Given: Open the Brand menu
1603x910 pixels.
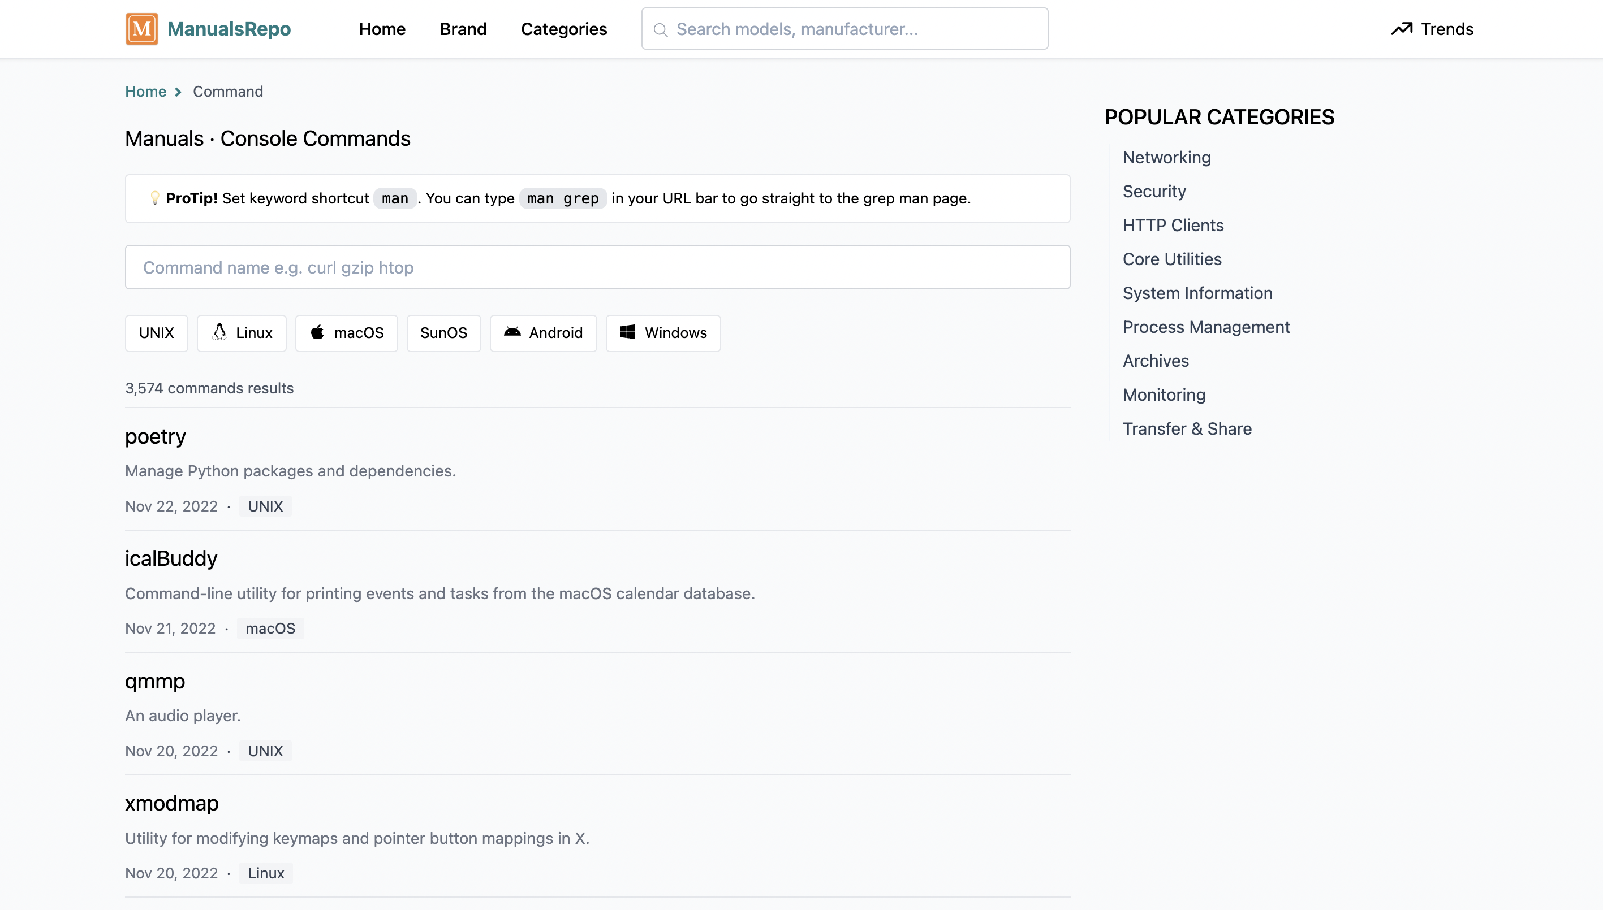Looking at the screenshot, I should tap(463, 29).
